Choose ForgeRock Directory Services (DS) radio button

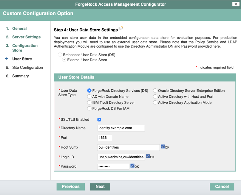click(89, 91)
